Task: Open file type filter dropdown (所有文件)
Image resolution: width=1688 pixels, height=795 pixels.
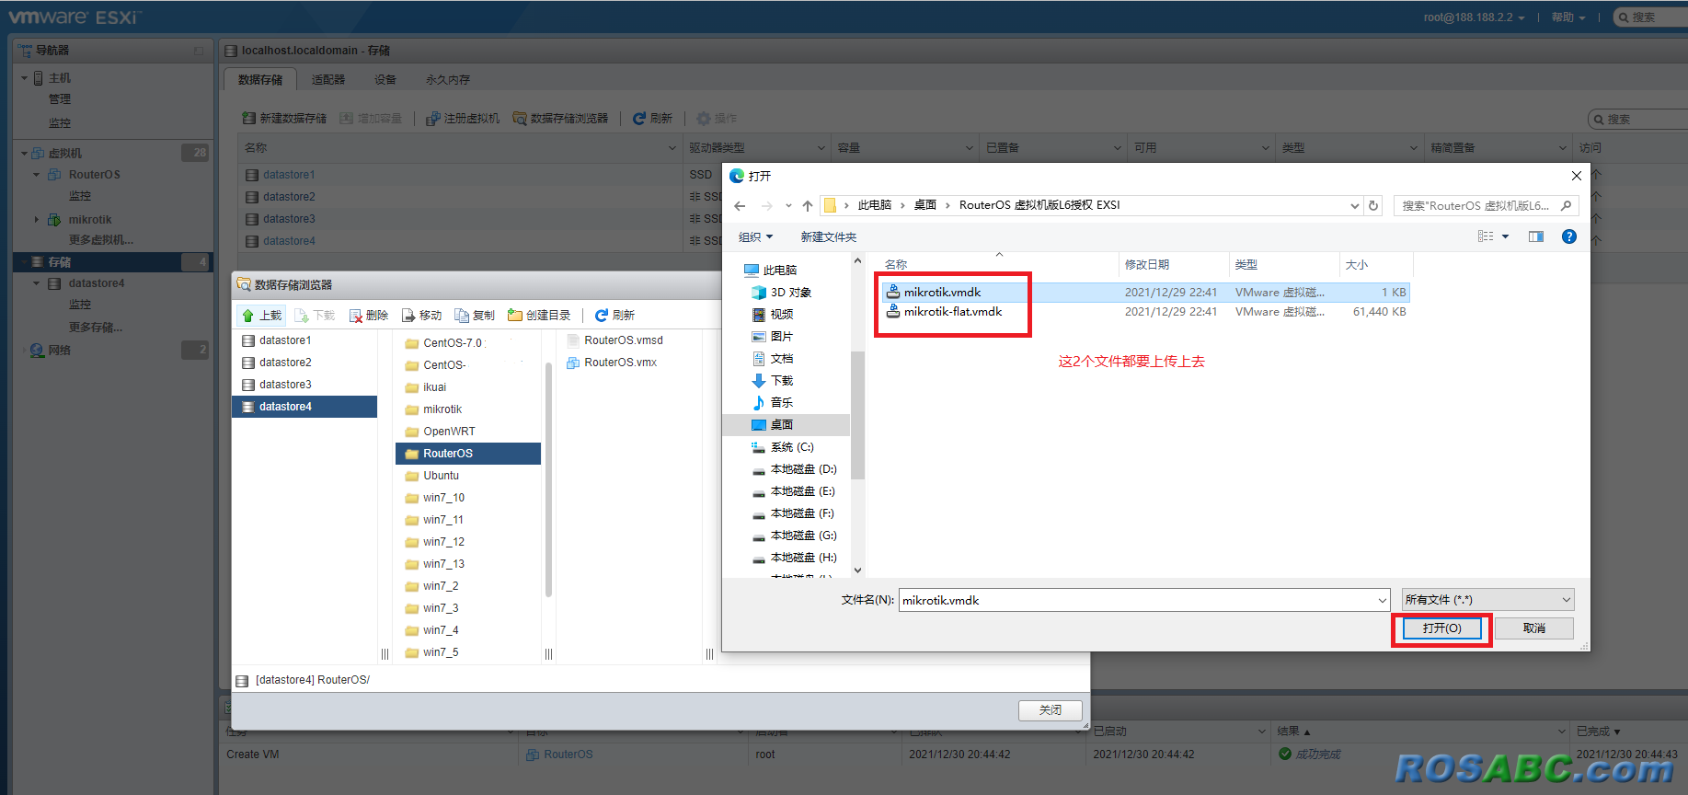Action: (x=1487, y=600)
